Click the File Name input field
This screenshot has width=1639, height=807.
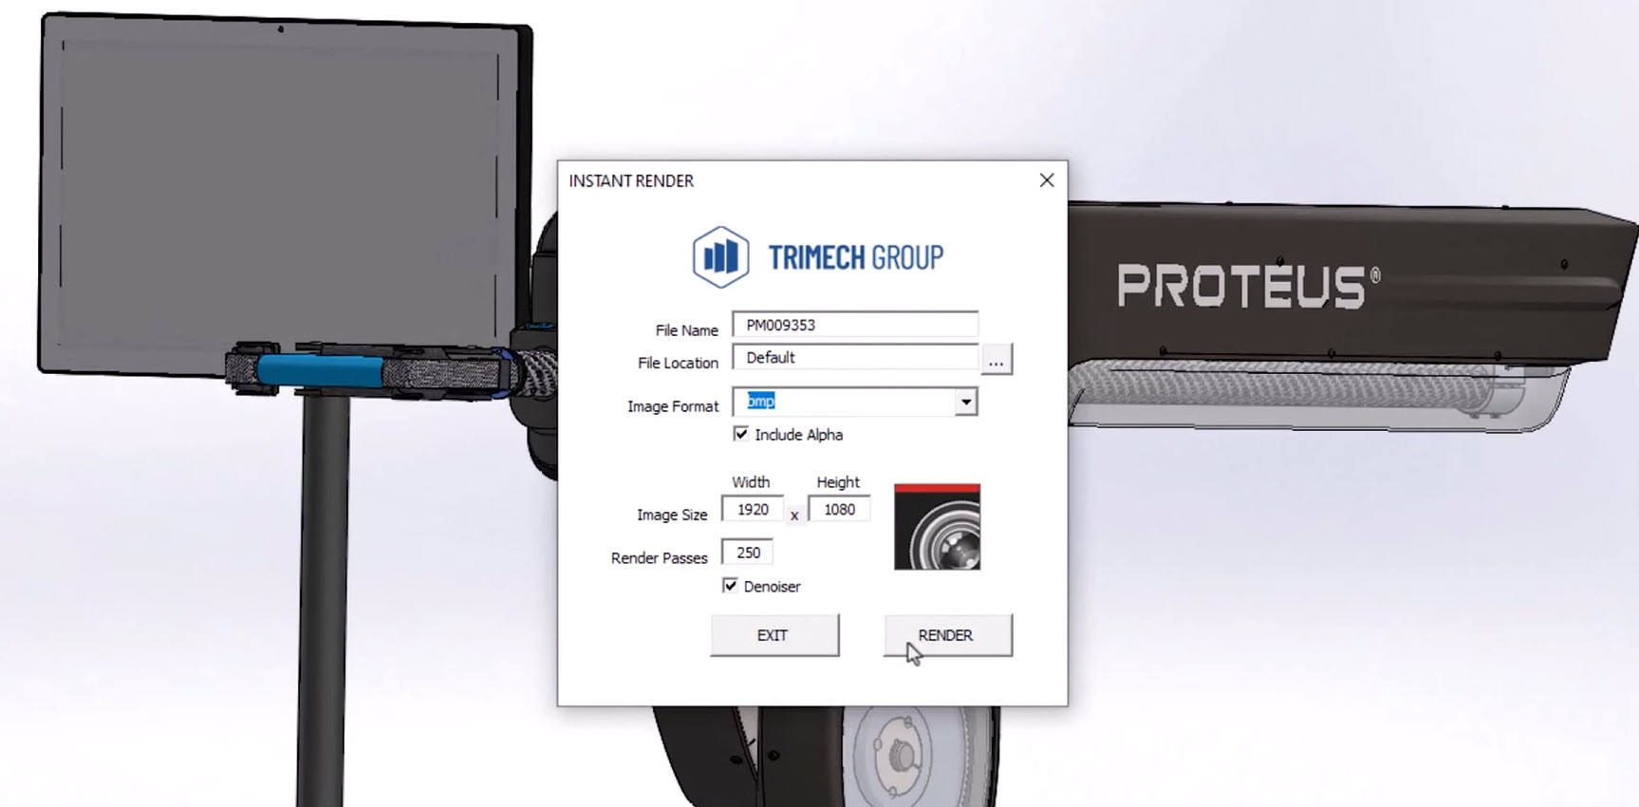(x=854, y=325)
